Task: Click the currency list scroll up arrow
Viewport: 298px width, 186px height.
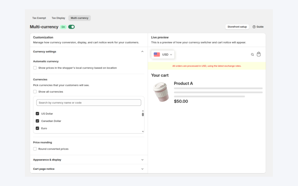Action: coord(143,111)
